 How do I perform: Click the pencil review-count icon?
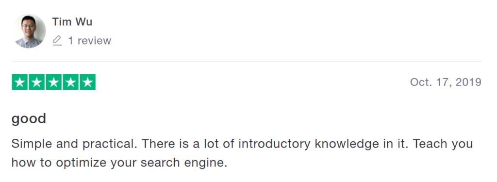click(57, 41)
